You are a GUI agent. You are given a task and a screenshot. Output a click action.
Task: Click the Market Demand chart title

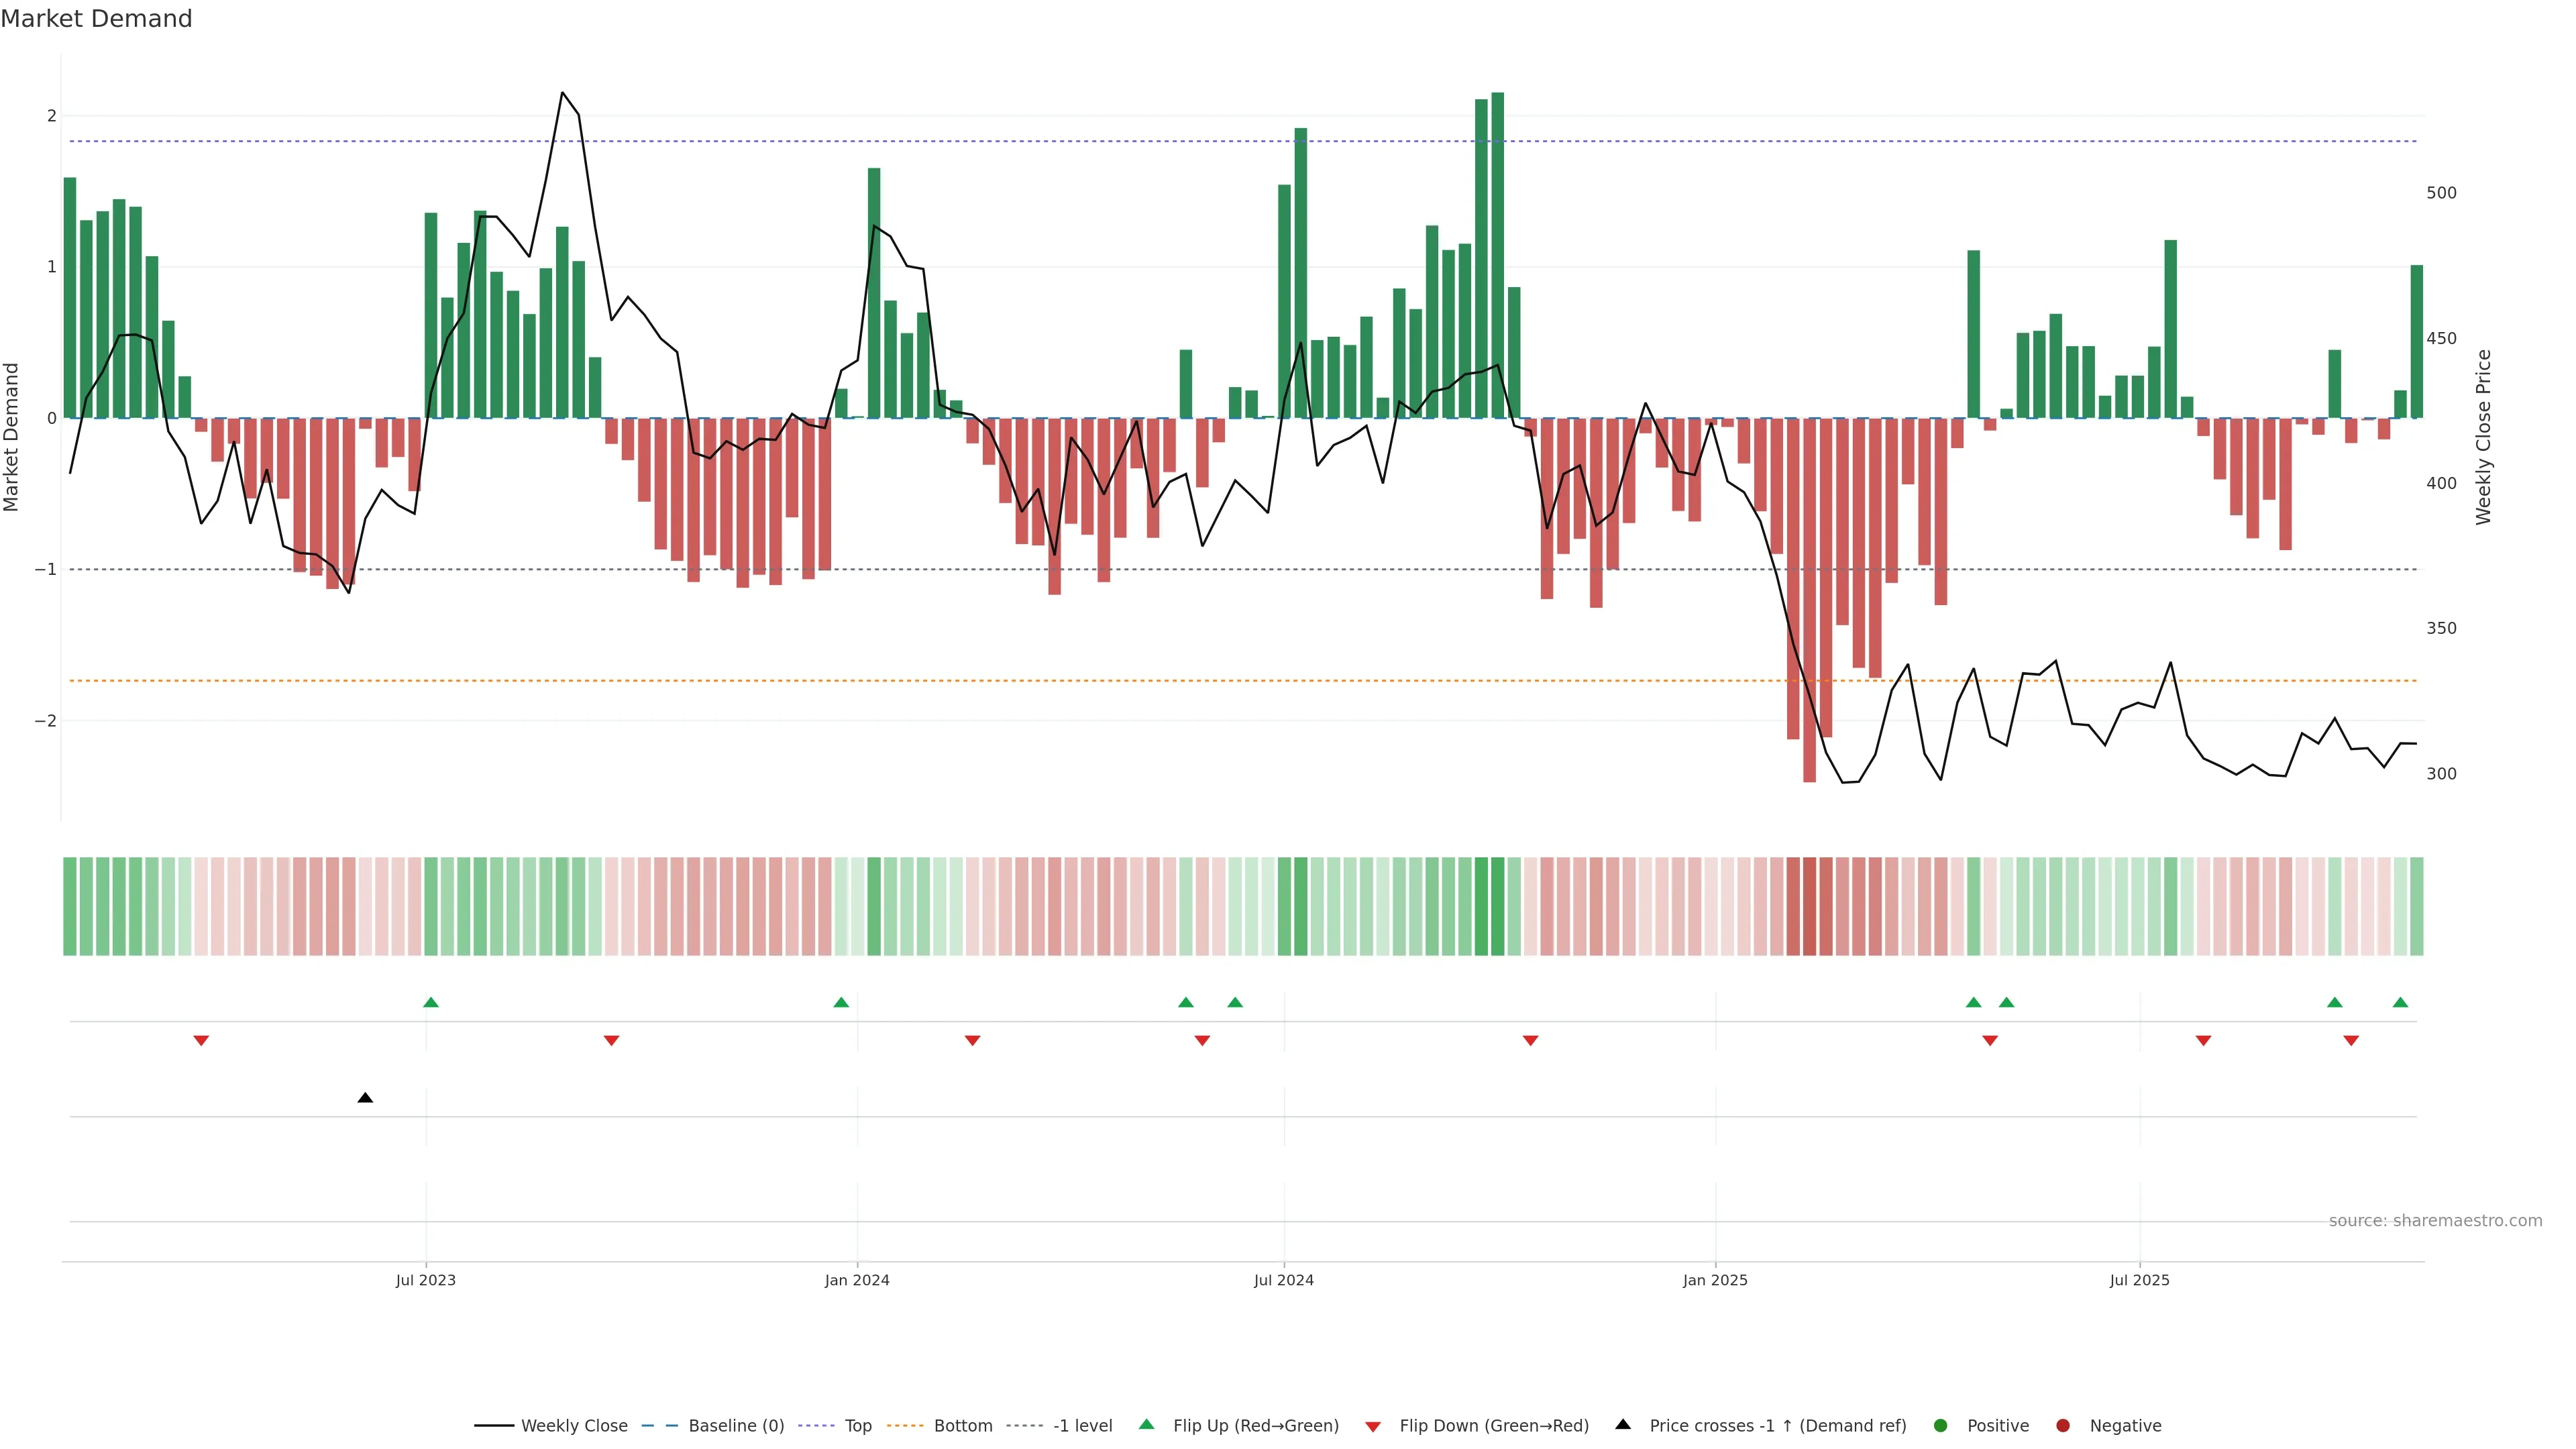coord(96,19)
